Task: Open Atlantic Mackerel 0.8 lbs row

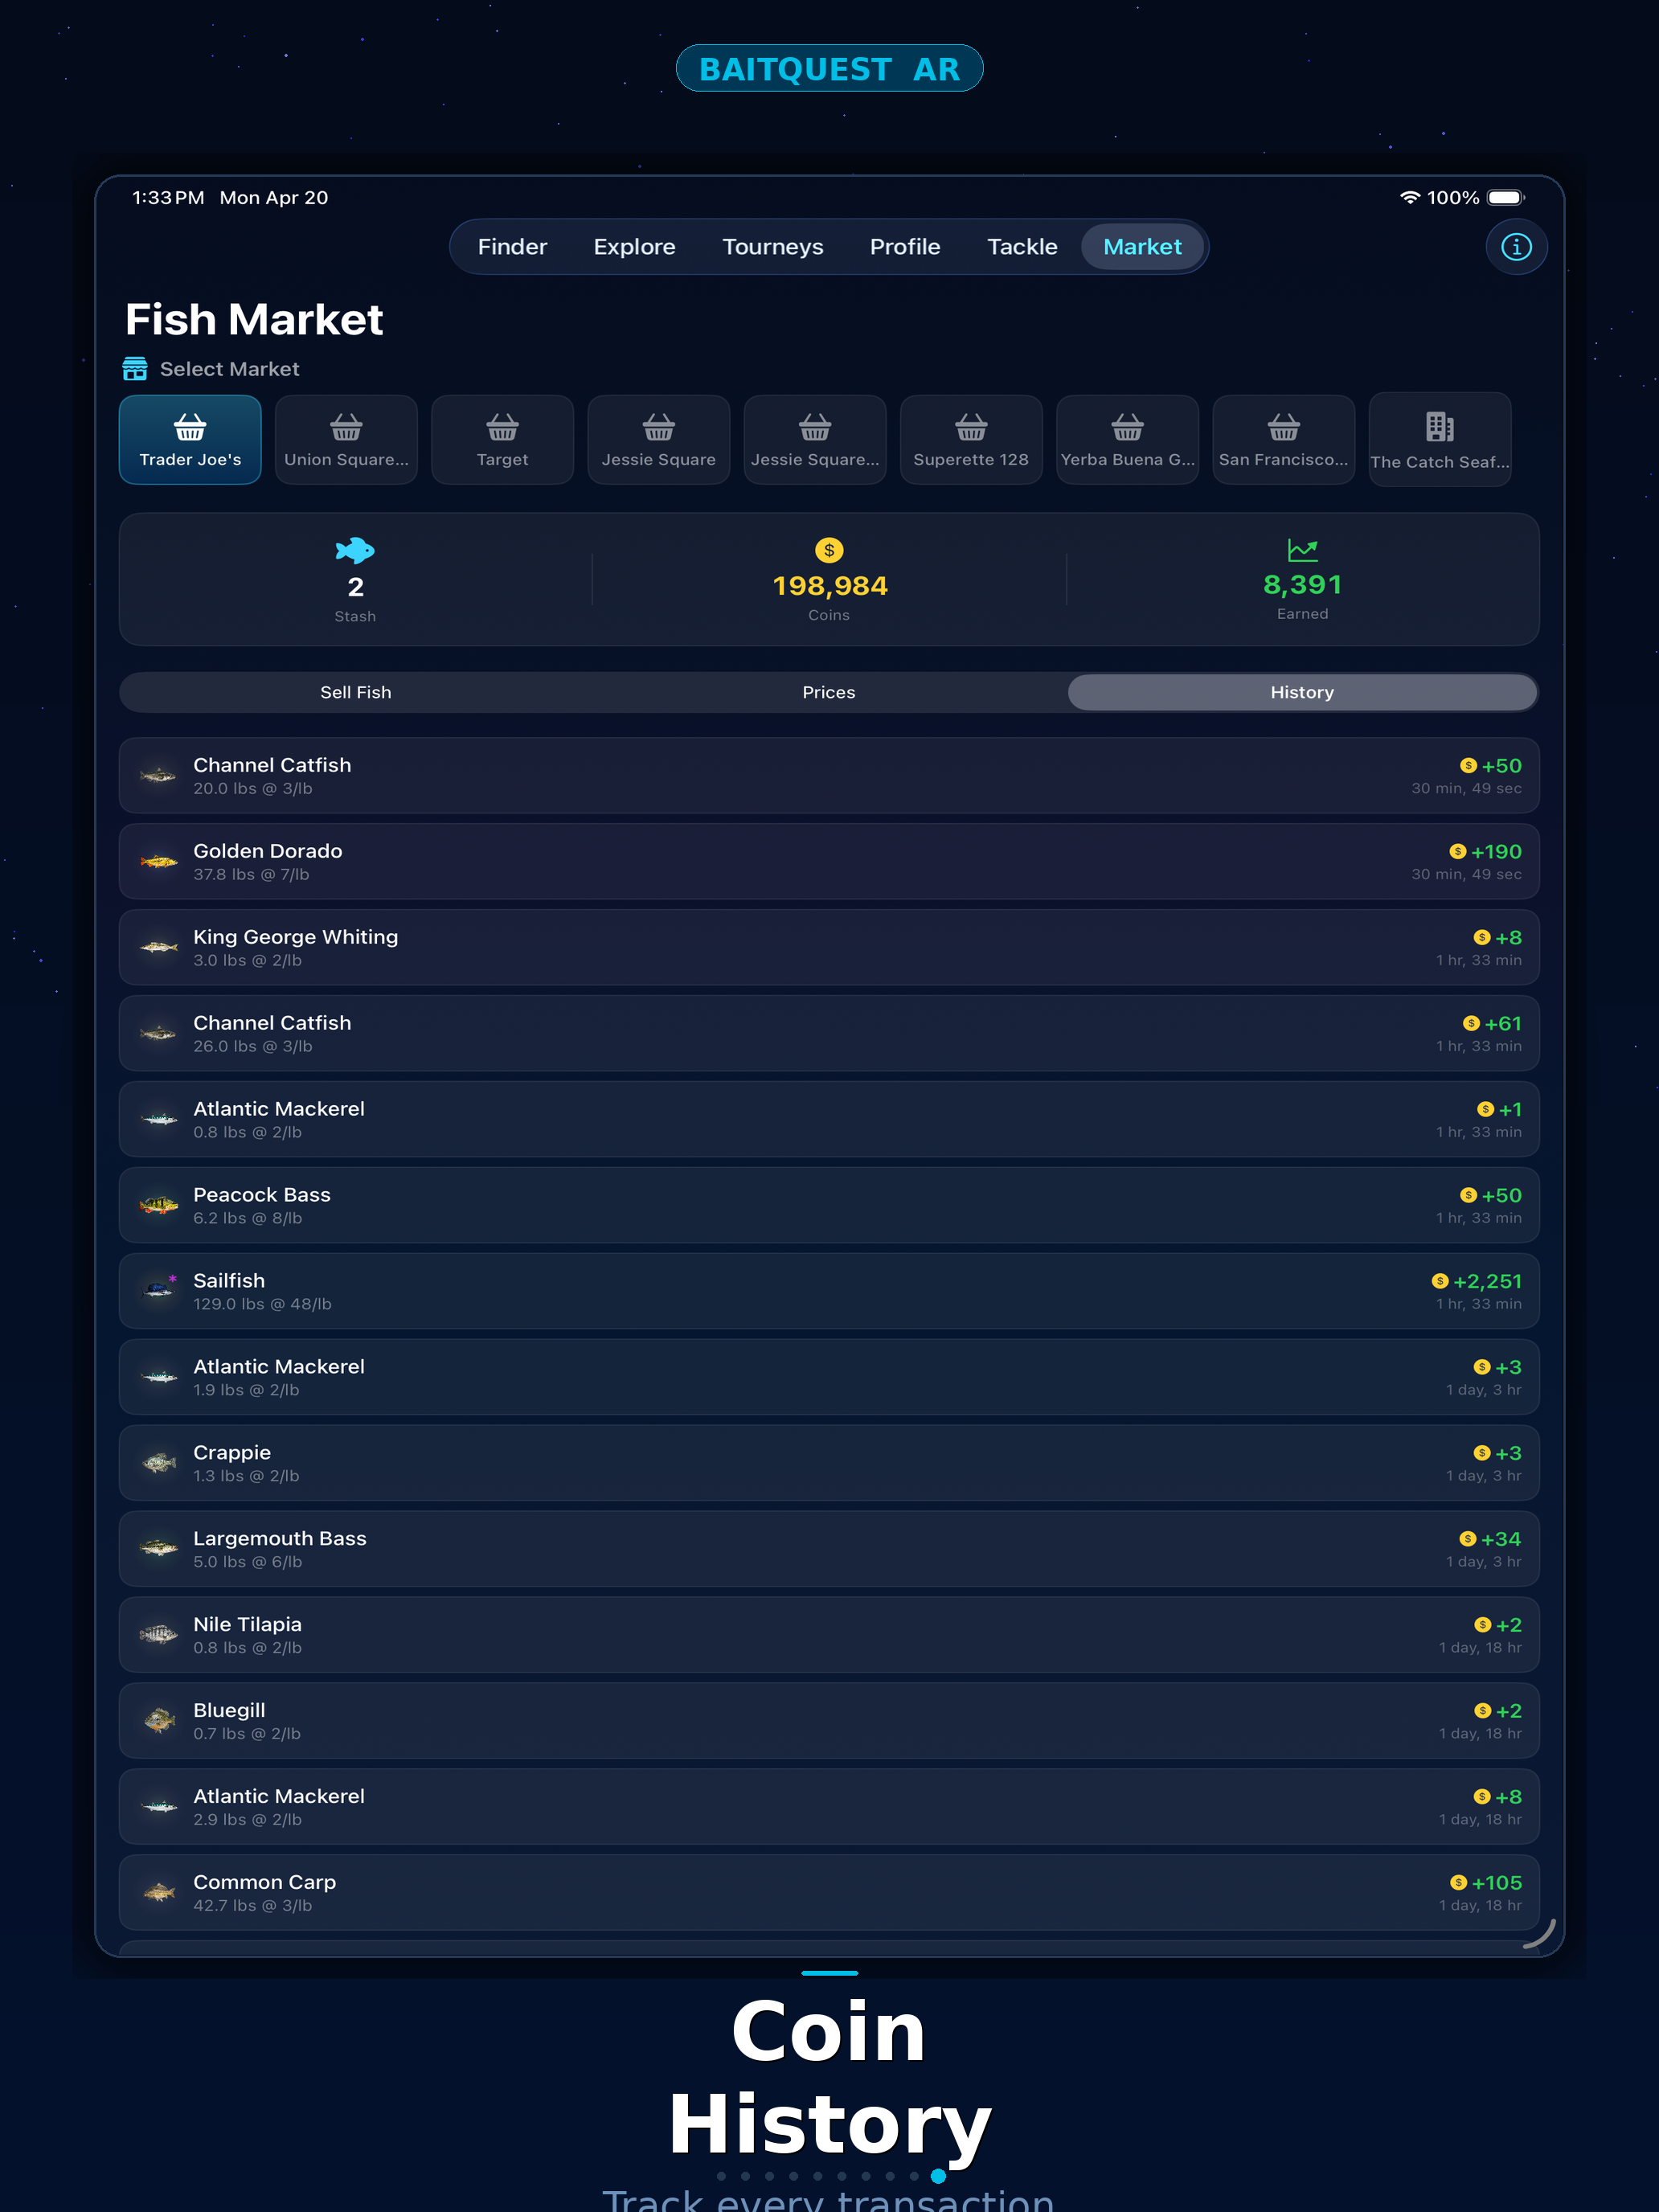Action: [x=829, y=1119]
